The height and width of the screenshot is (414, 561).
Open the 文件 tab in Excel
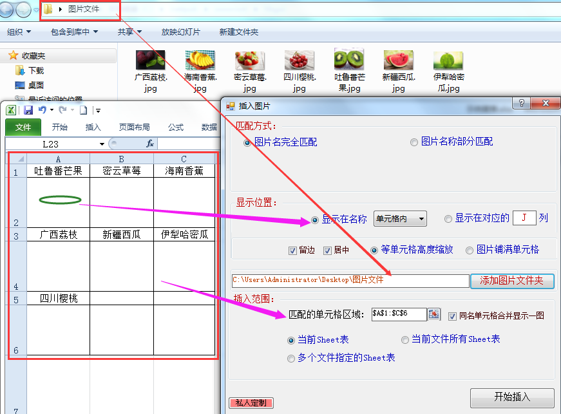23,127
